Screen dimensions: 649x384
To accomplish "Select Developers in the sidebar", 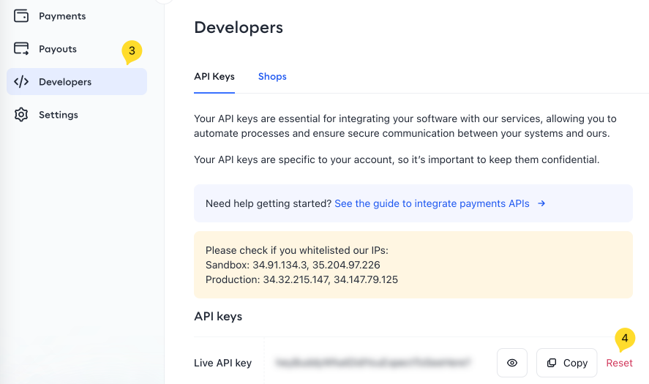I will click(65, 82).
